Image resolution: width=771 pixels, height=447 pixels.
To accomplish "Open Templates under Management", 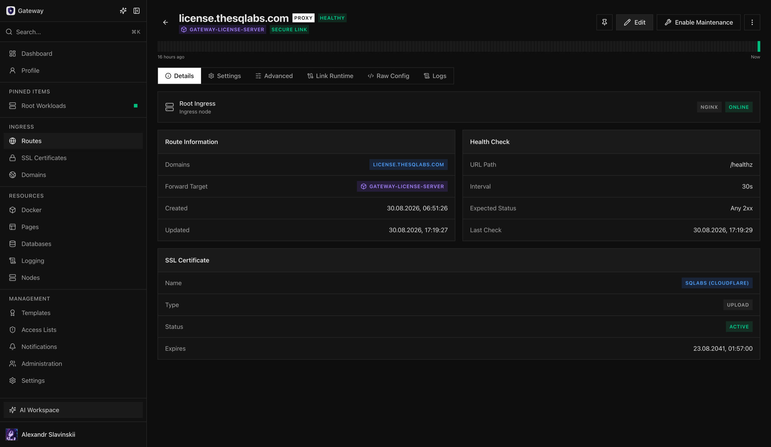I will (x=73, y=313).
